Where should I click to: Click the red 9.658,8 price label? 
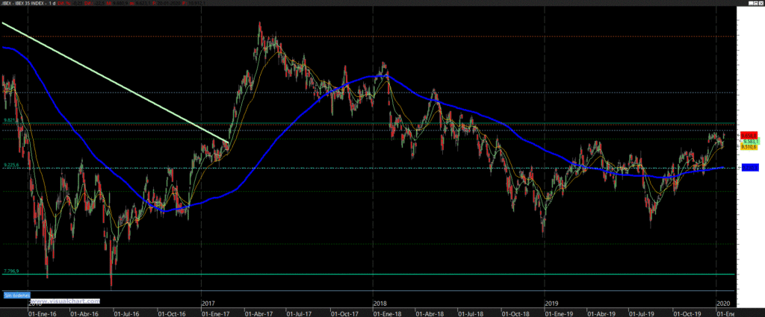[x=749, y=135]
